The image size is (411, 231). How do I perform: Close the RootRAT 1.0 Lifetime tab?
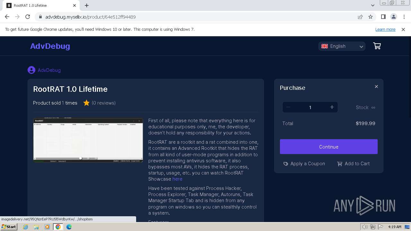74,5
